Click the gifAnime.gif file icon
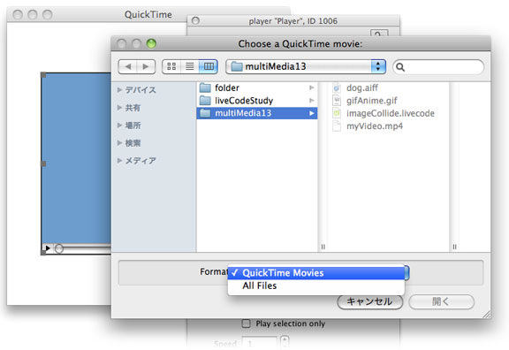Image resolution: width=509 pixels, height=350 pixels. (x=337, y=101)
